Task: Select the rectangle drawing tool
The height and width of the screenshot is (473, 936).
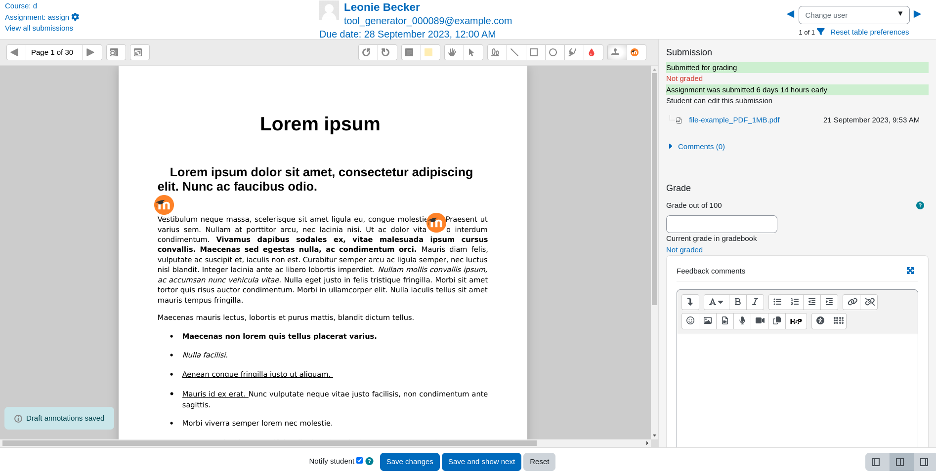Action: pos(535,52)
